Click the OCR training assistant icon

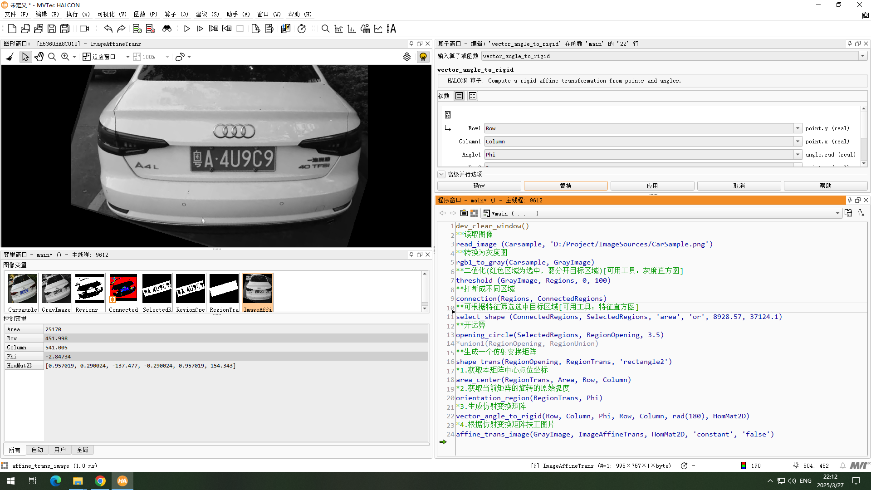(391, 29)
